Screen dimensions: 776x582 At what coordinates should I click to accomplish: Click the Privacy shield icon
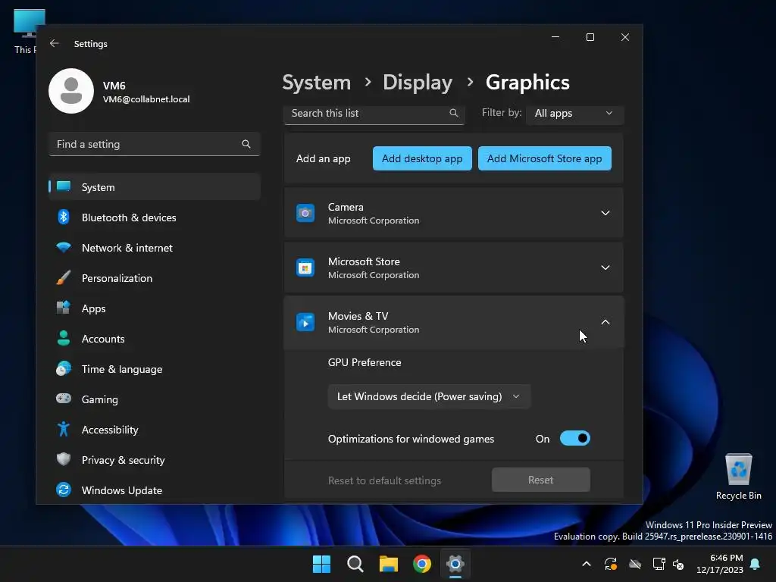pos(64,459)
